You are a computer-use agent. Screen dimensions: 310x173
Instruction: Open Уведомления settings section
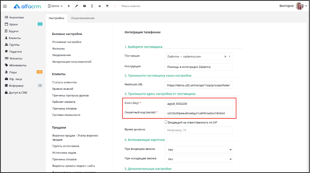61,55
